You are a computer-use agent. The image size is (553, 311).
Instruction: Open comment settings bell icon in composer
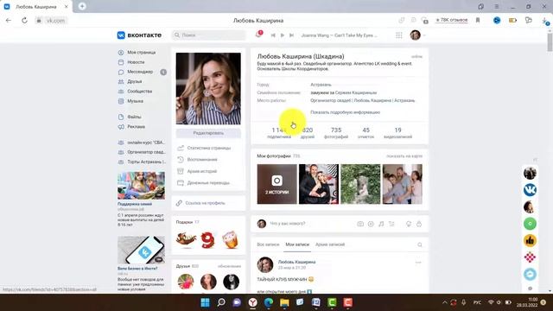pos(409,224)
